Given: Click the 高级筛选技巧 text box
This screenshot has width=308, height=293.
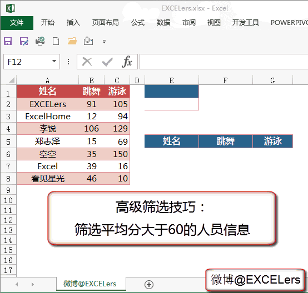Looking at the screenshot, I should (x=162, y=218).
